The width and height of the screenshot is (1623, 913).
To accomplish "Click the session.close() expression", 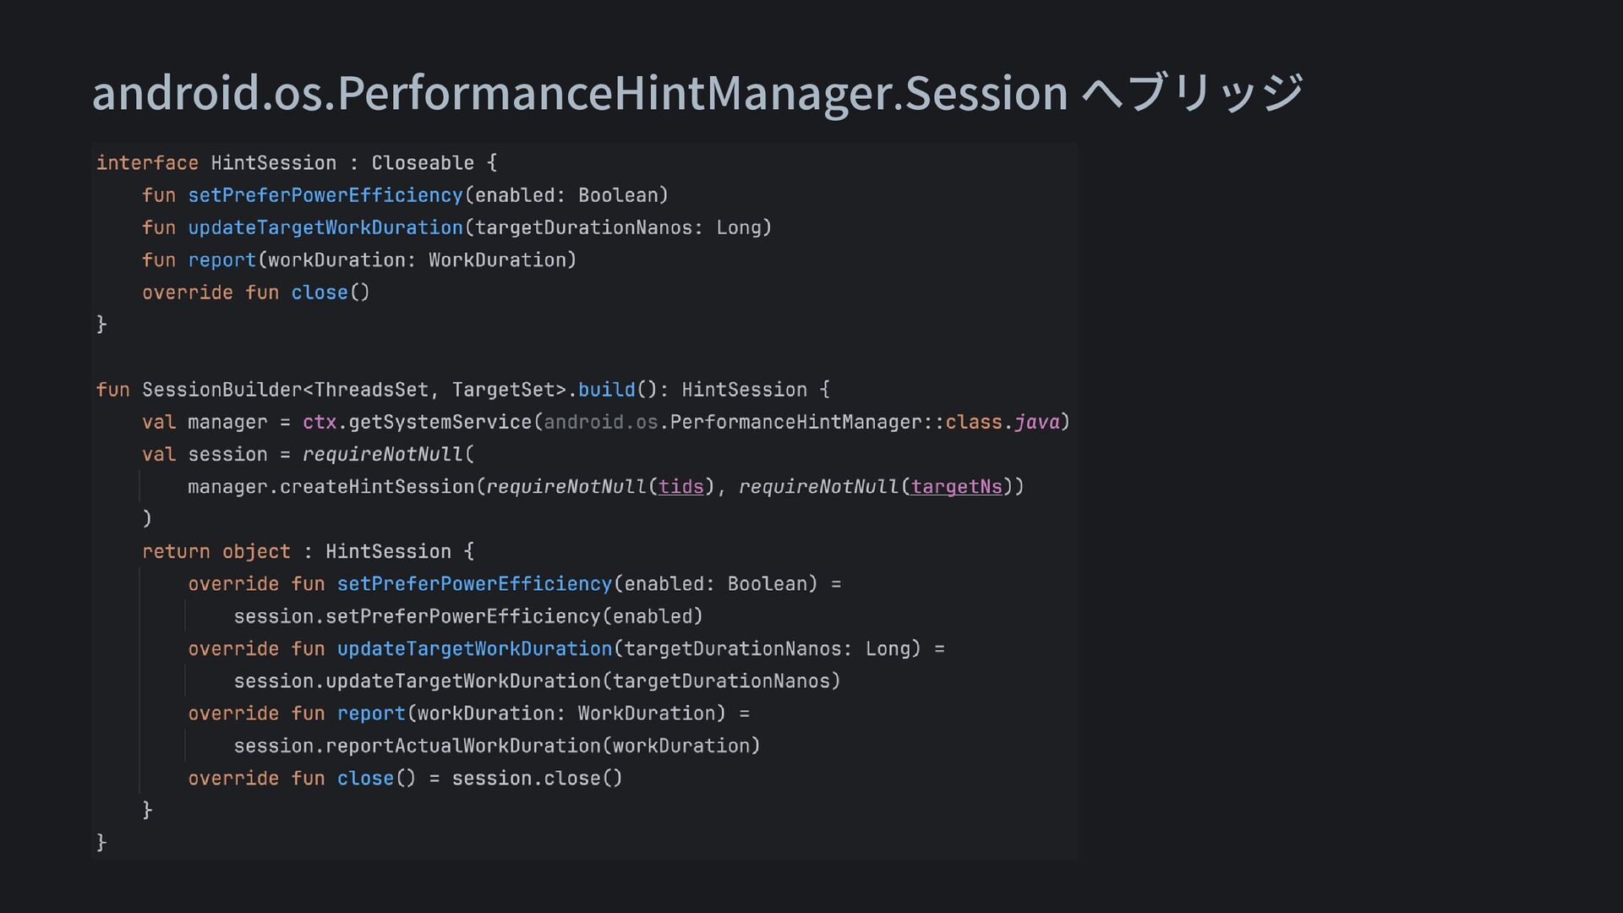I will [537, 779].
